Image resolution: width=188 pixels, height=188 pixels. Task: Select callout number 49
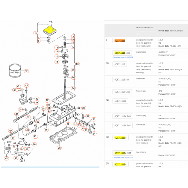pos(6,158)
